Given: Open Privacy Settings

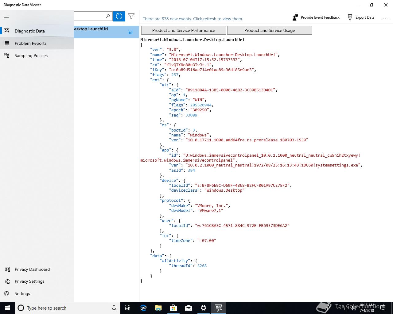Looking at the screenshot, I should tap(37, 281).
